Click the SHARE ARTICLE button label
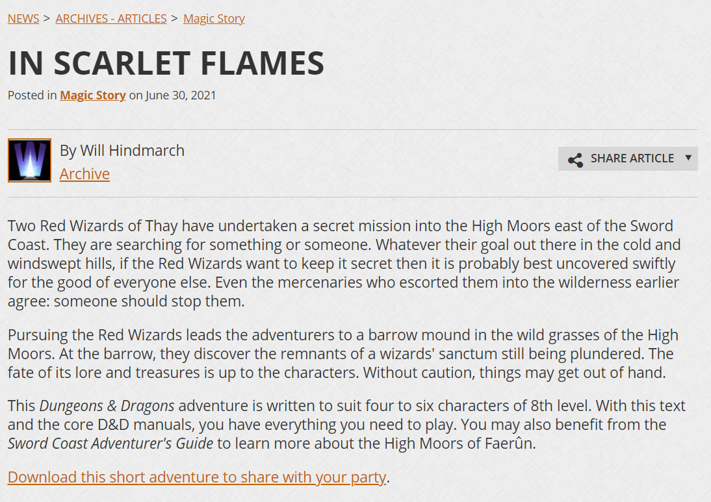711x502 pixels. coord(632,158)
